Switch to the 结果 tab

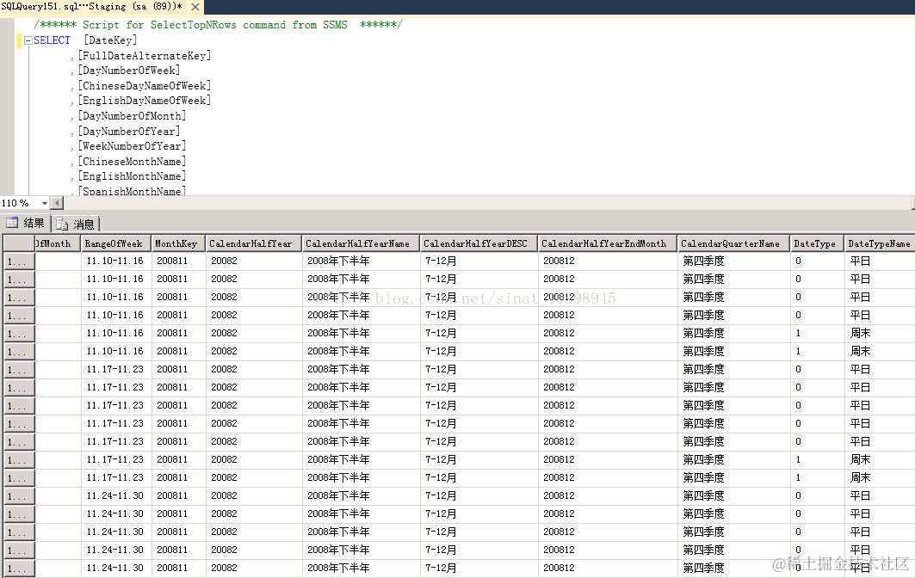pyautogui.click(x=27, y=224)
